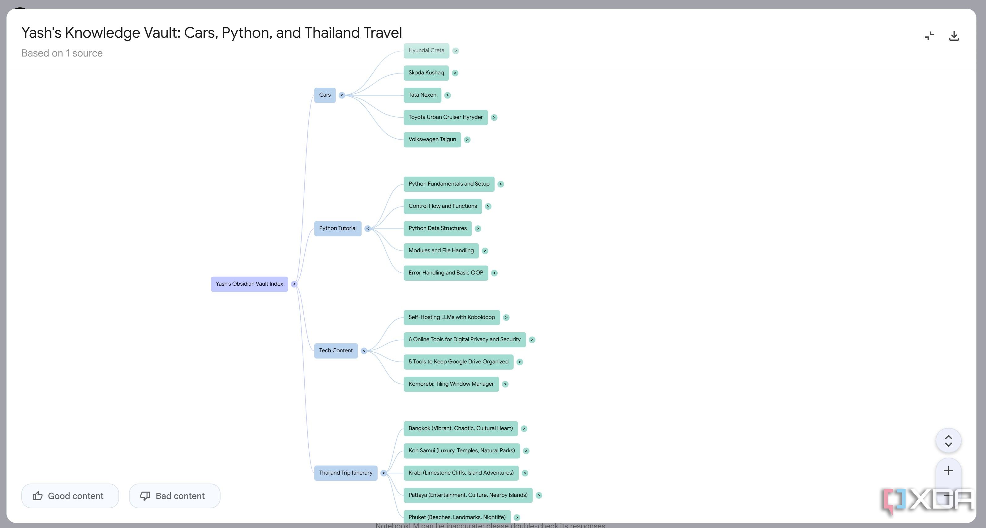Collapse the Python Tutorial branch chevron
Viewport: 986px width, 528px height.
pos(367,228)
